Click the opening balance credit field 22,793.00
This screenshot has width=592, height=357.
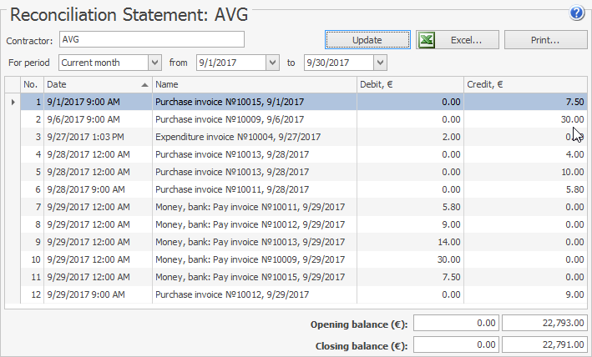544,324
